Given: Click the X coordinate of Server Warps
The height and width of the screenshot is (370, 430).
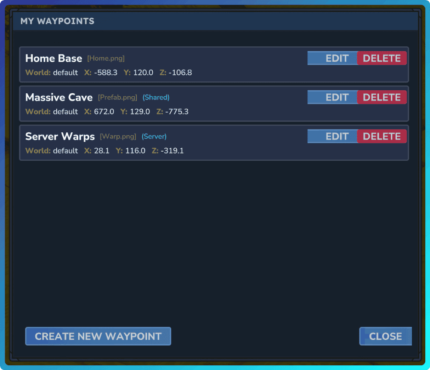Looking at the screenshot, I should (x=98, y=151).
